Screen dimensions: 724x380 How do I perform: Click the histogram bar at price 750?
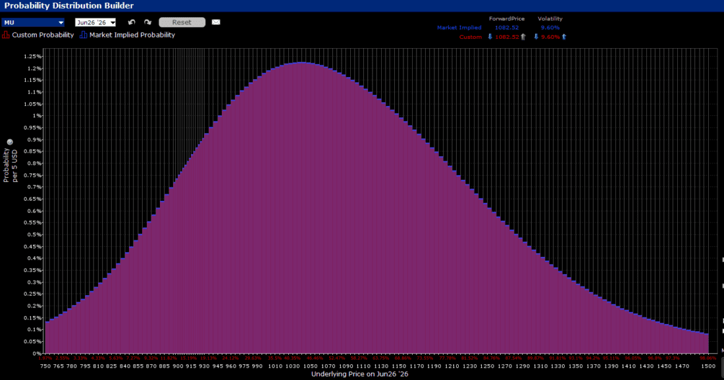tap(47, 337)
